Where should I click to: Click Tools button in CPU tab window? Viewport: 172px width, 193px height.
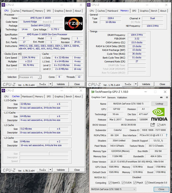coord(43,84)
